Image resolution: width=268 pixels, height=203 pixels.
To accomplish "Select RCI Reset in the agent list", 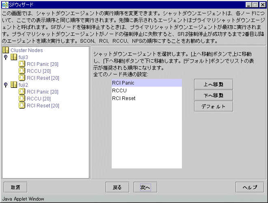I will pyautogui.click(x=147, y=98).
